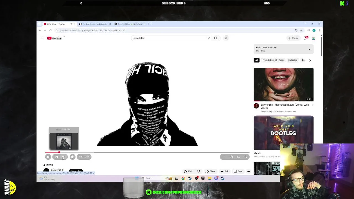View site information next to the URL
The image size is (354, 199).
(57, 30)
